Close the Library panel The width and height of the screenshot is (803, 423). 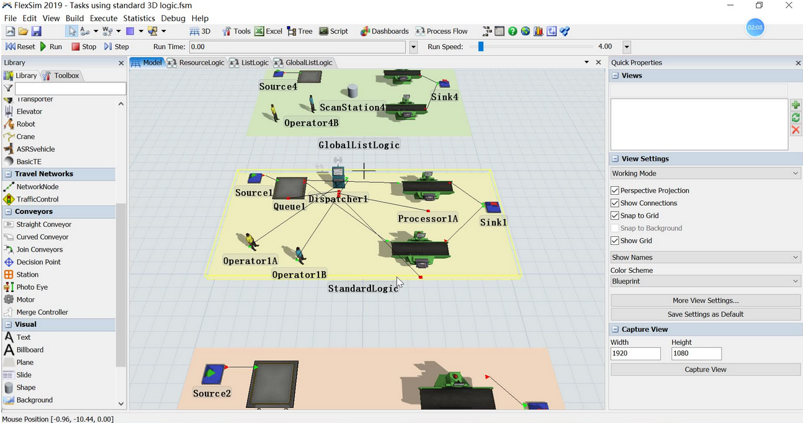pyautogui.click(x=121, y=63)
